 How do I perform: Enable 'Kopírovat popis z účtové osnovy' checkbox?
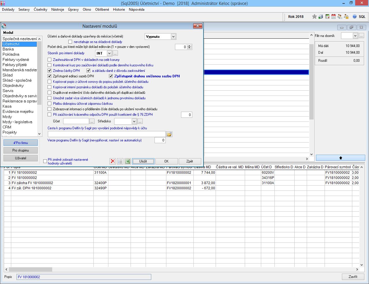point(50,82)
